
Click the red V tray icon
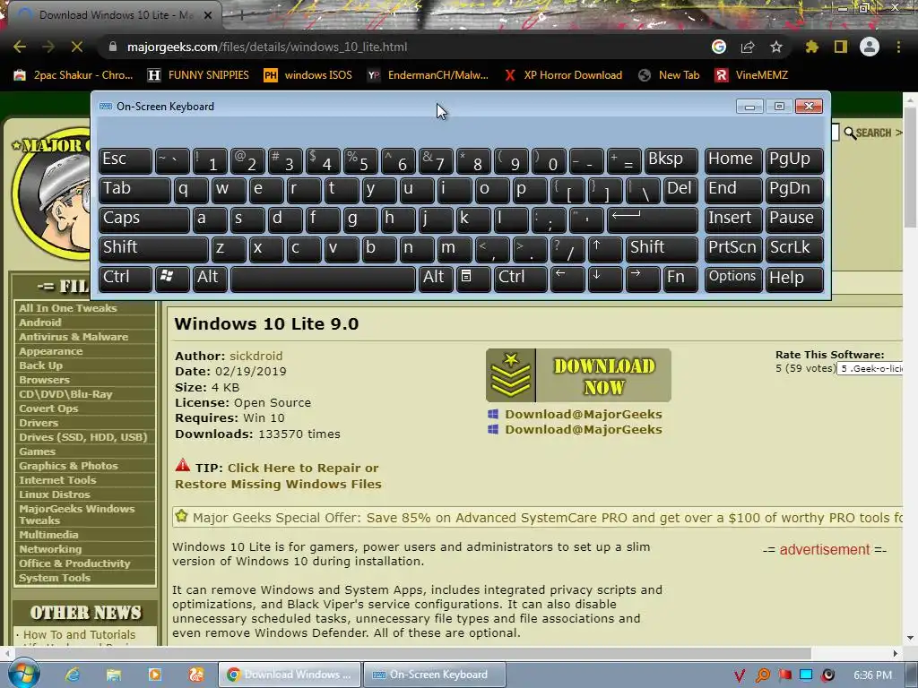click(x=740, y=675)
